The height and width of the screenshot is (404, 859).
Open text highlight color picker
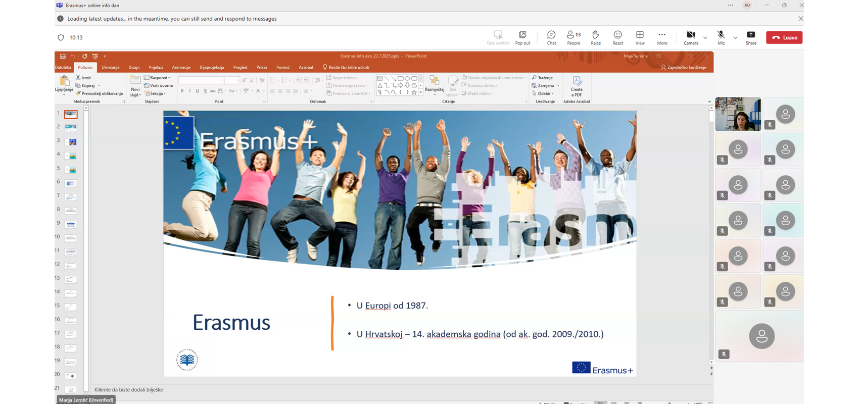pos(247,91)
